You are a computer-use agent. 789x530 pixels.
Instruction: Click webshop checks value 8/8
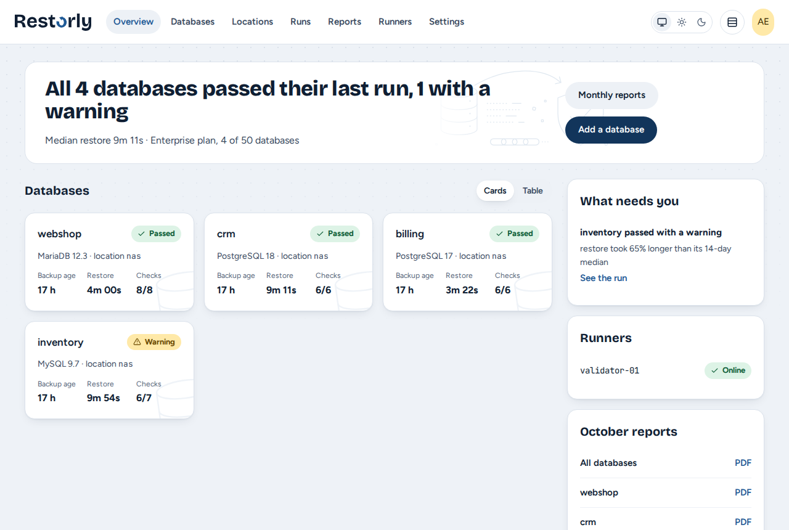click(144, 290)
